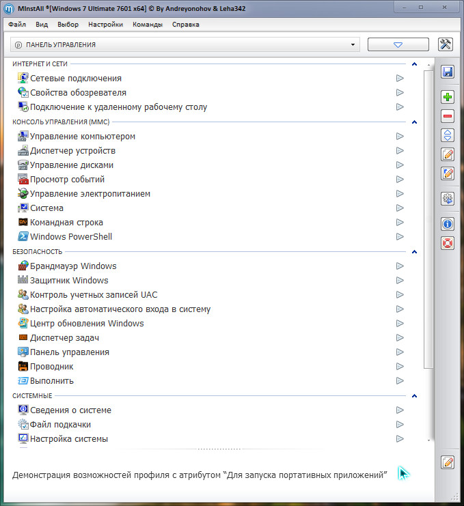Click the run arrow for Брандмауэр Windows

tap(400, 266)
